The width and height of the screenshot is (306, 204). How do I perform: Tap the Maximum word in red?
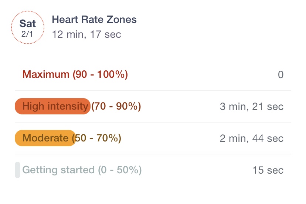click(46, 74)
